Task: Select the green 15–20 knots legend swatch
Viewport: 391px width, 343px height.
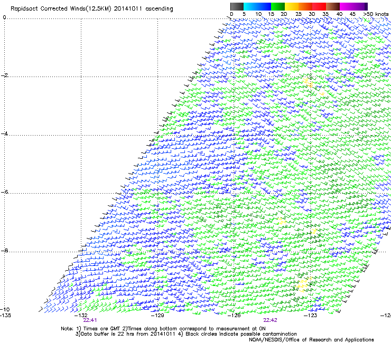Action: coord(278,6)
